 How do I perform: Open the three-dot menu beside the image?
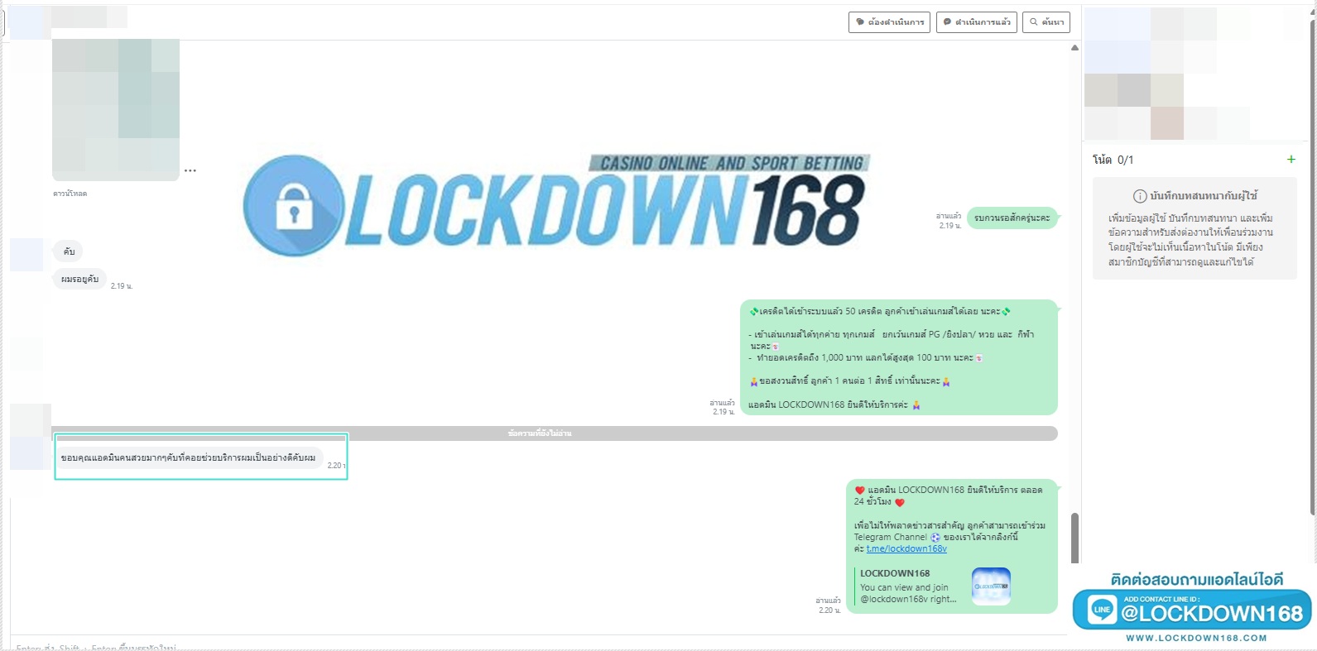click(x=190, y=170)
